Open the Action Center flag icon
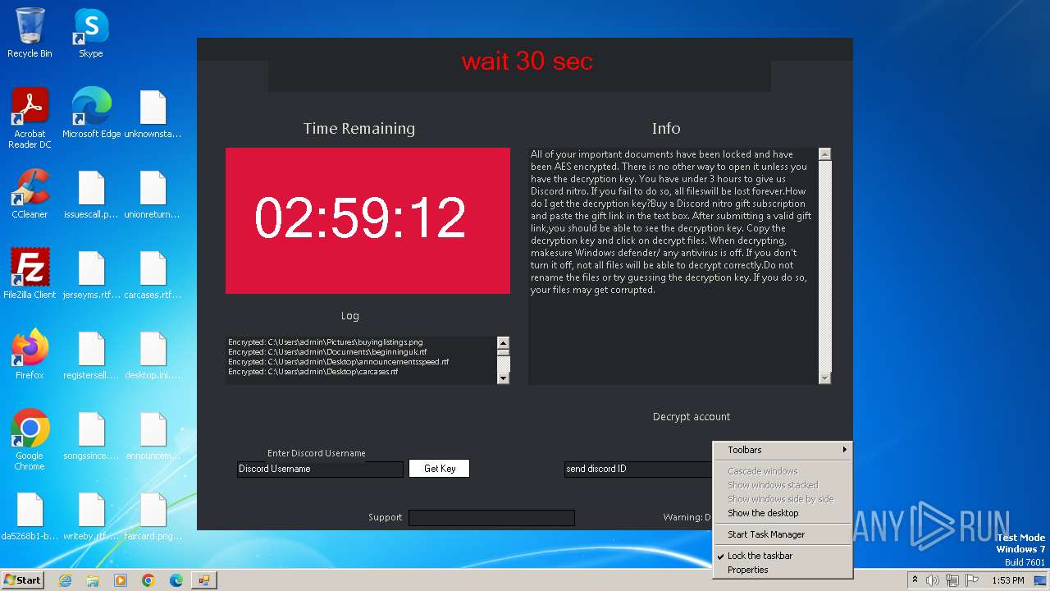This screenshot has width=1050, height=591. [970, 580]
